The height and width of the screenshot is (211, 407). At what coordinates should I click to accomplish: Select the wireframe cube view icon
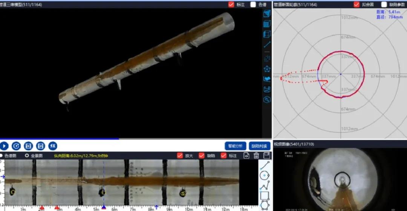click(x=267, y=34)
